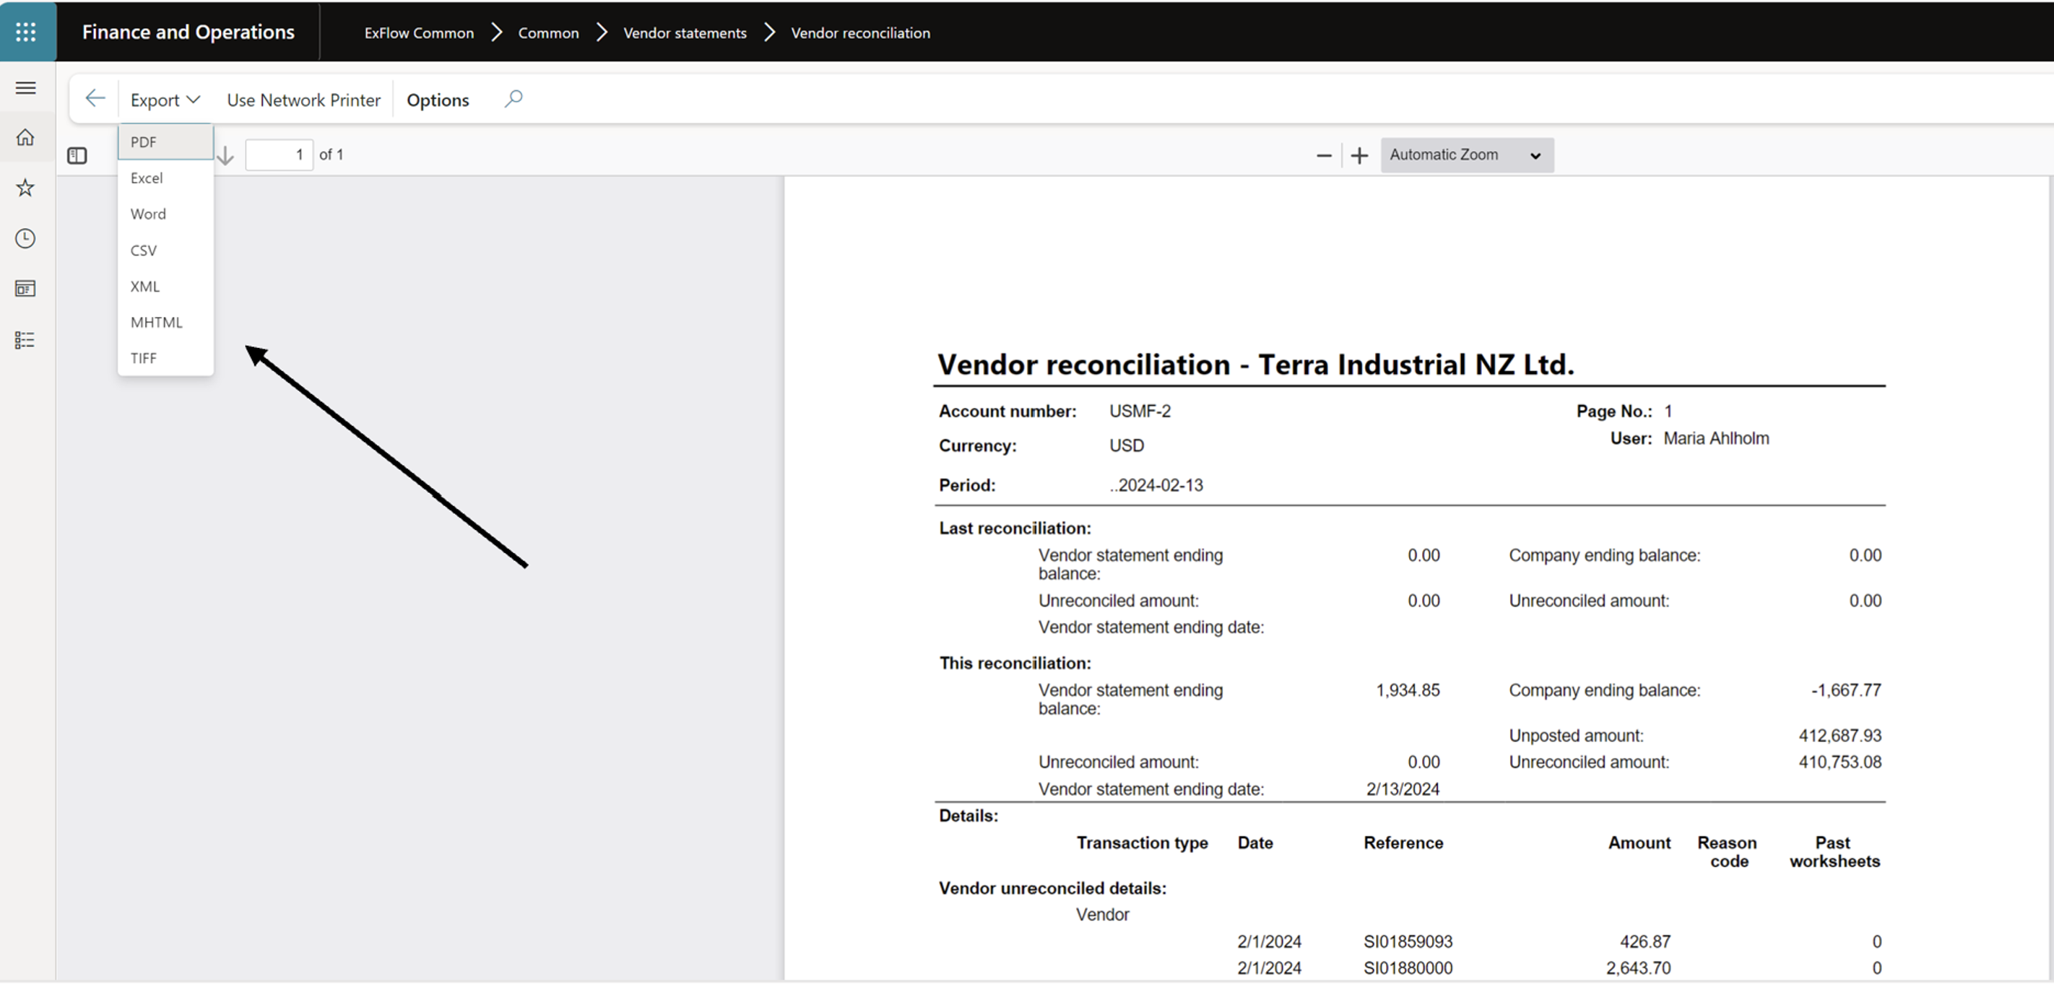Select MHTML export format
Screen dimensions: 2054x984
click(x=157, y=321)
